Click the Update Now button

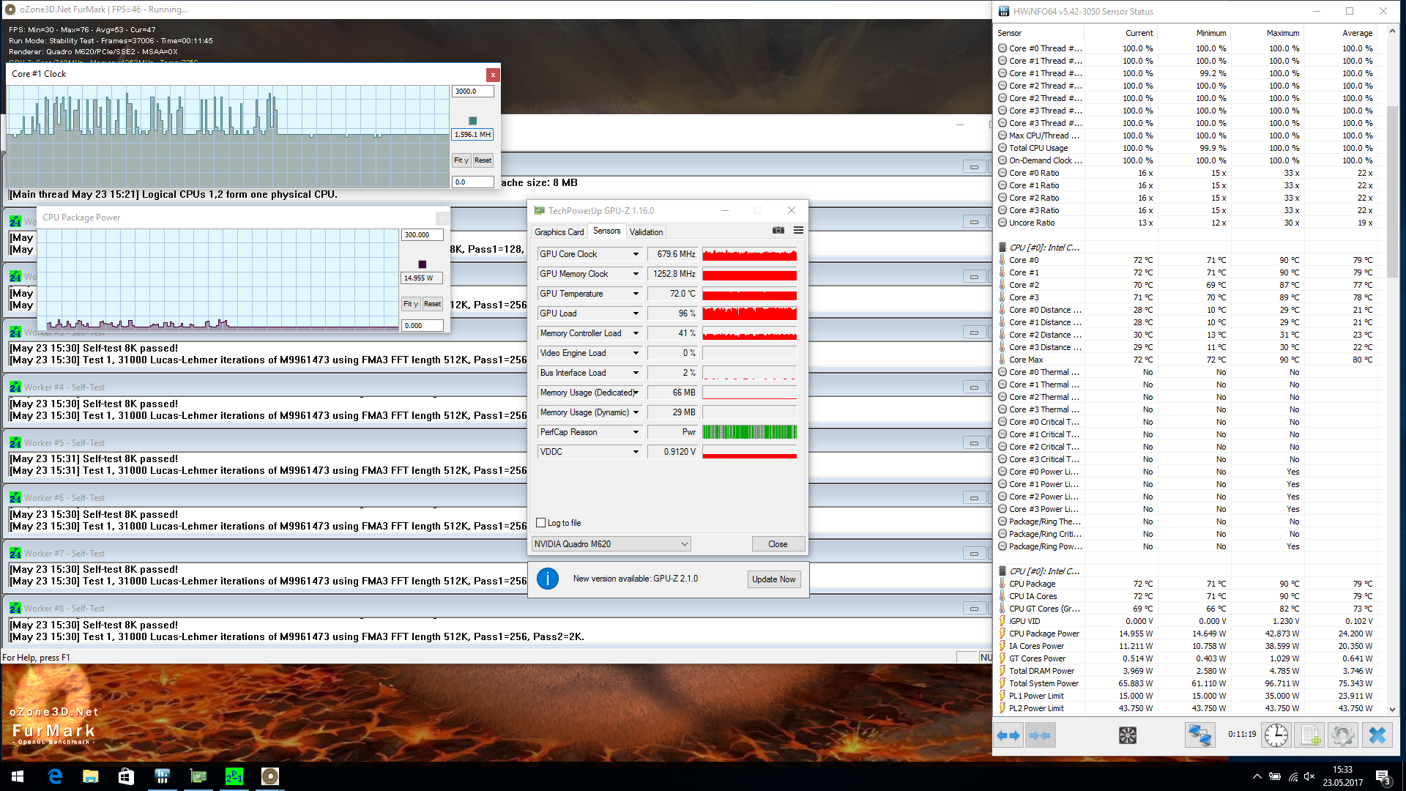773,579
